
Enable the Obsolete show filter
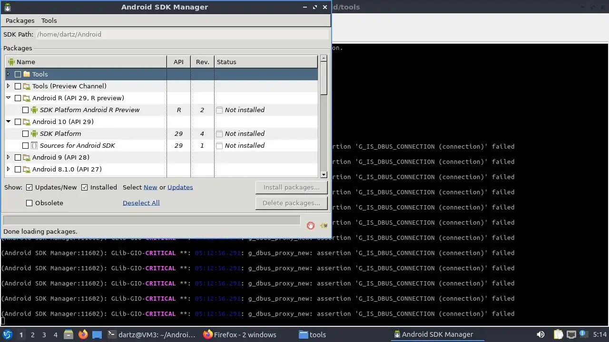click(29, 203)
